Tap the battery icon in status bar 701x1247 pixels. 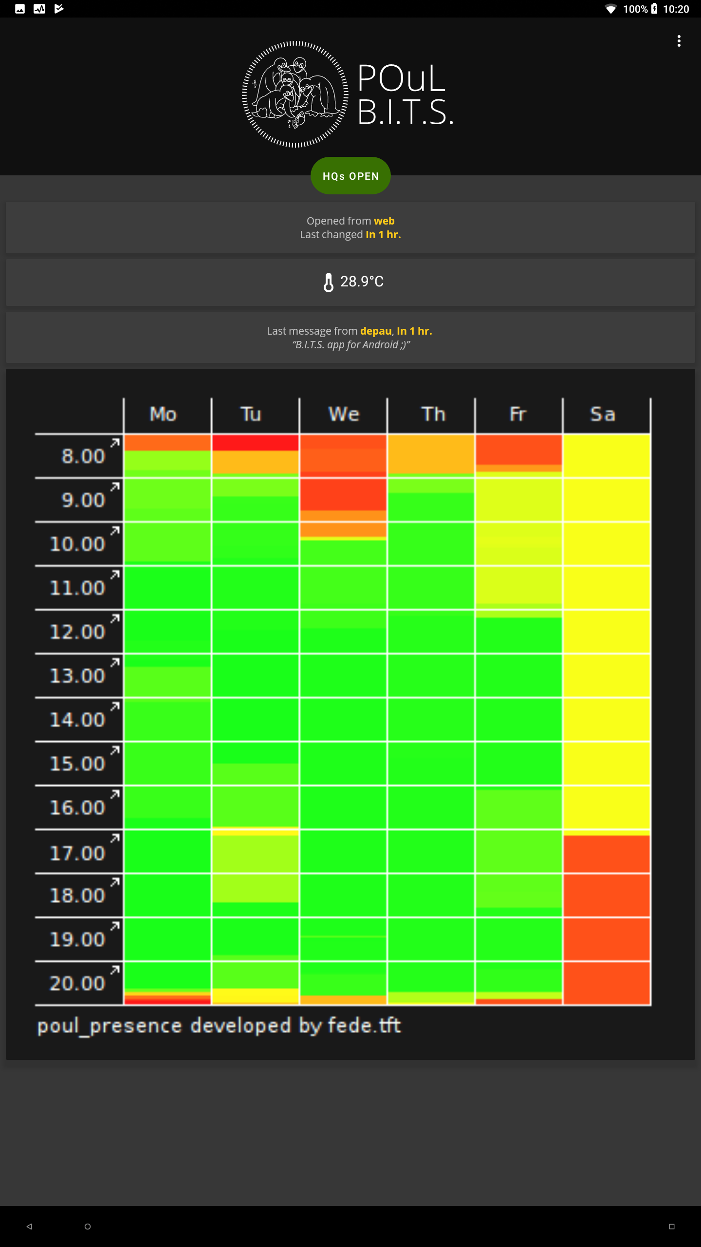655,9
